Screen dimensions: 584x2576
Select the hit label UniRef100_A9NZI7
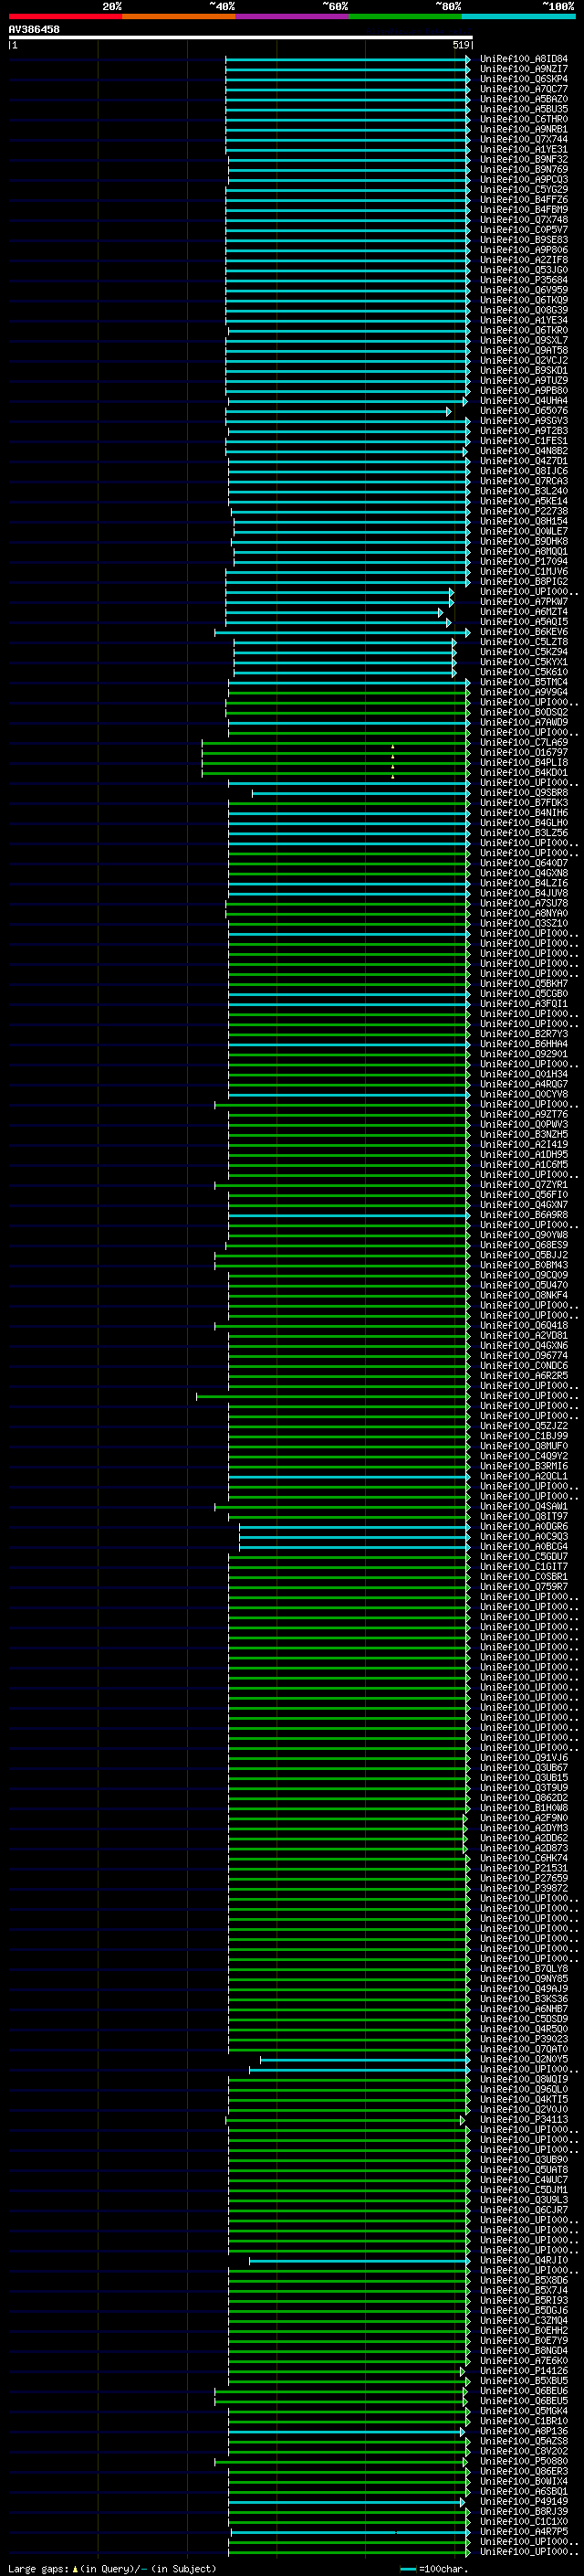(x=524, y=69)
